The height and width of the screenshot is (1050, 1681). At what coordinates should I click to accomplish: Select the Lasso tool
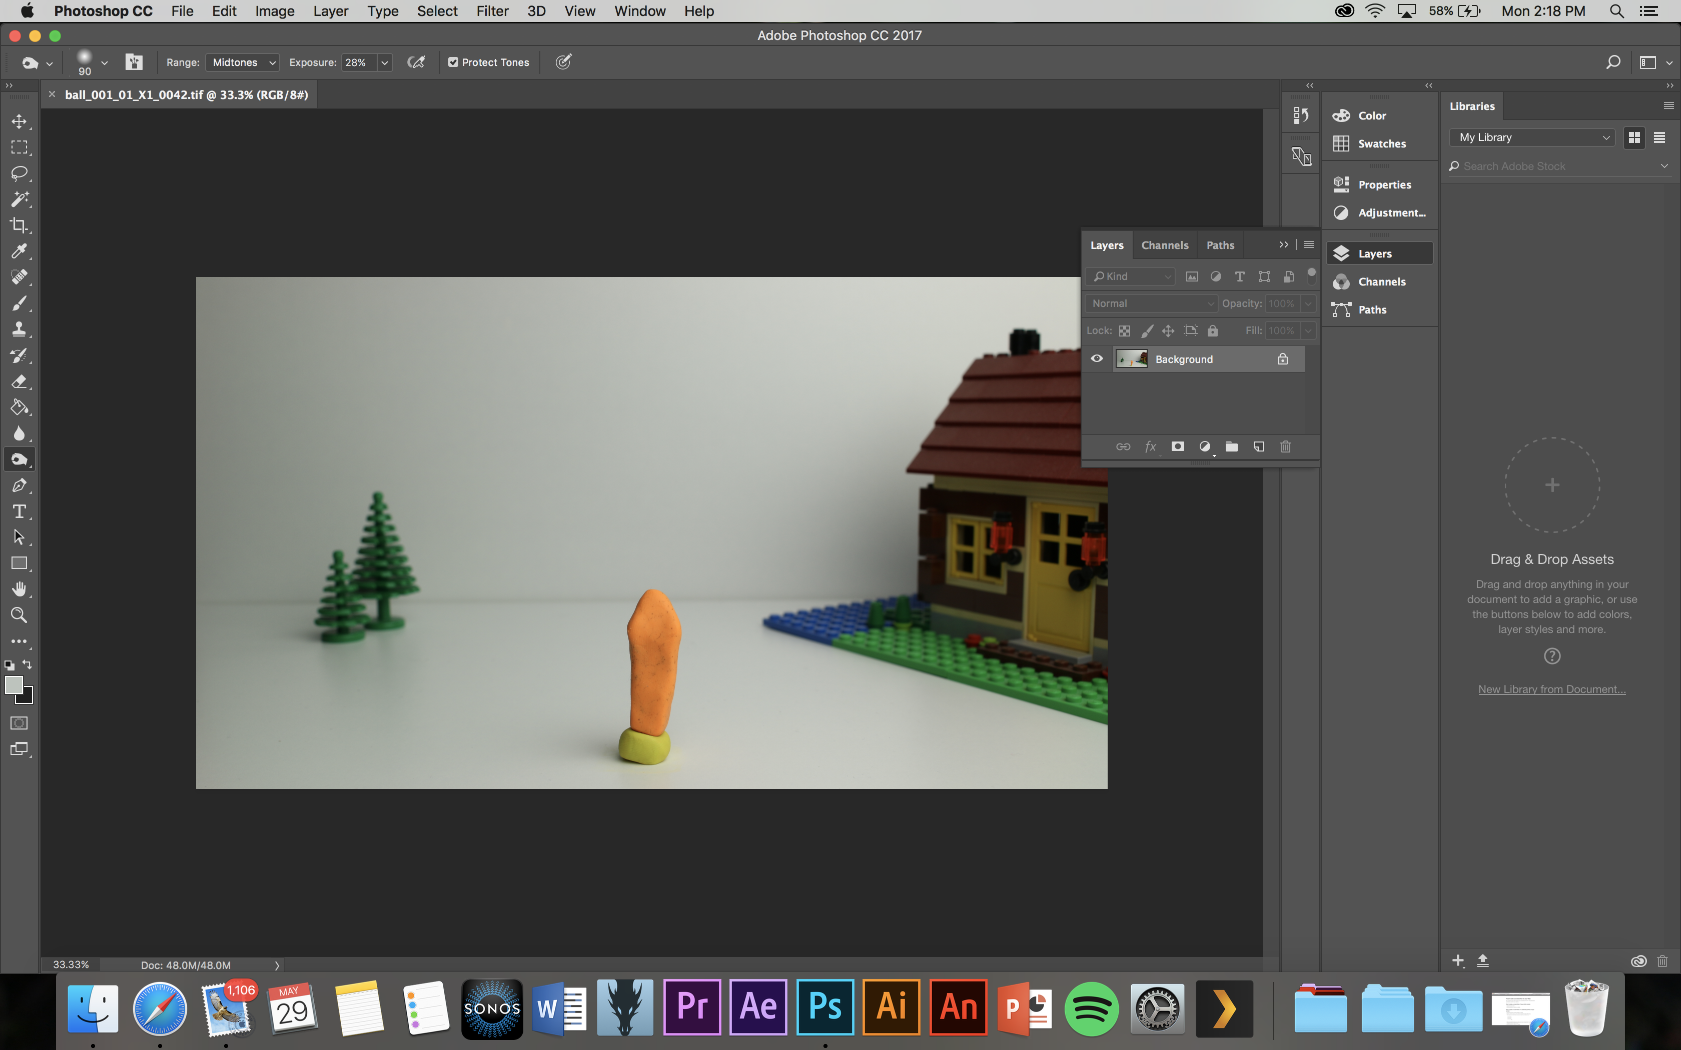(x=19, y=173)
